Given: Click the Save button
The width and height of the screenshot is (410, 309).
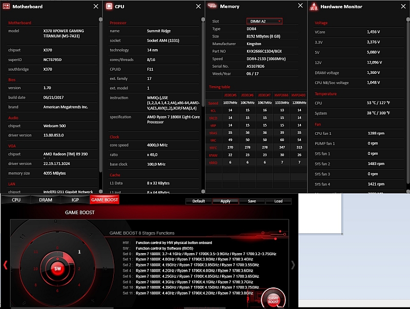Looking at the screenshot, I should click(x=252, y=201).
